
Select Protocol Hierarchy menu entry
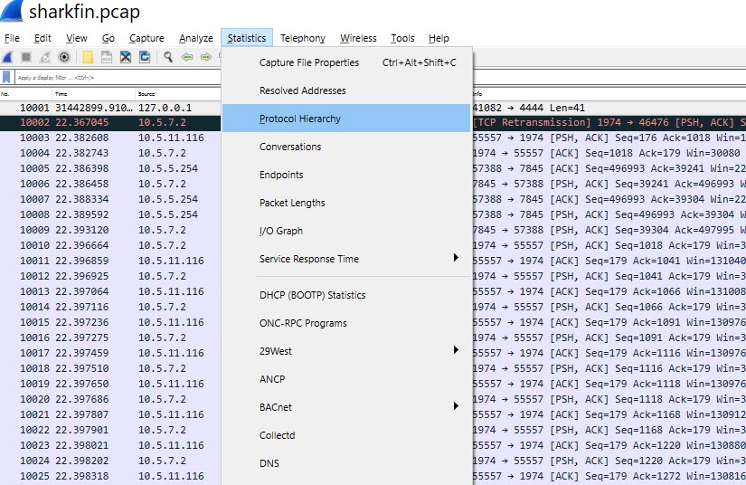[x=346, y=119]
